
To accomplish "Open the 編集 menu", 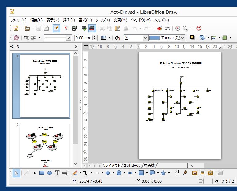I will point(36,20).
